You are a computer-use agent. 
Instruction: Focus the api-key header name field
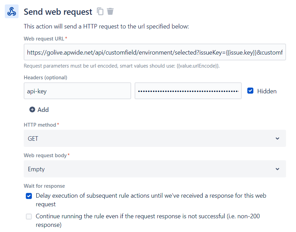point(77,91)
